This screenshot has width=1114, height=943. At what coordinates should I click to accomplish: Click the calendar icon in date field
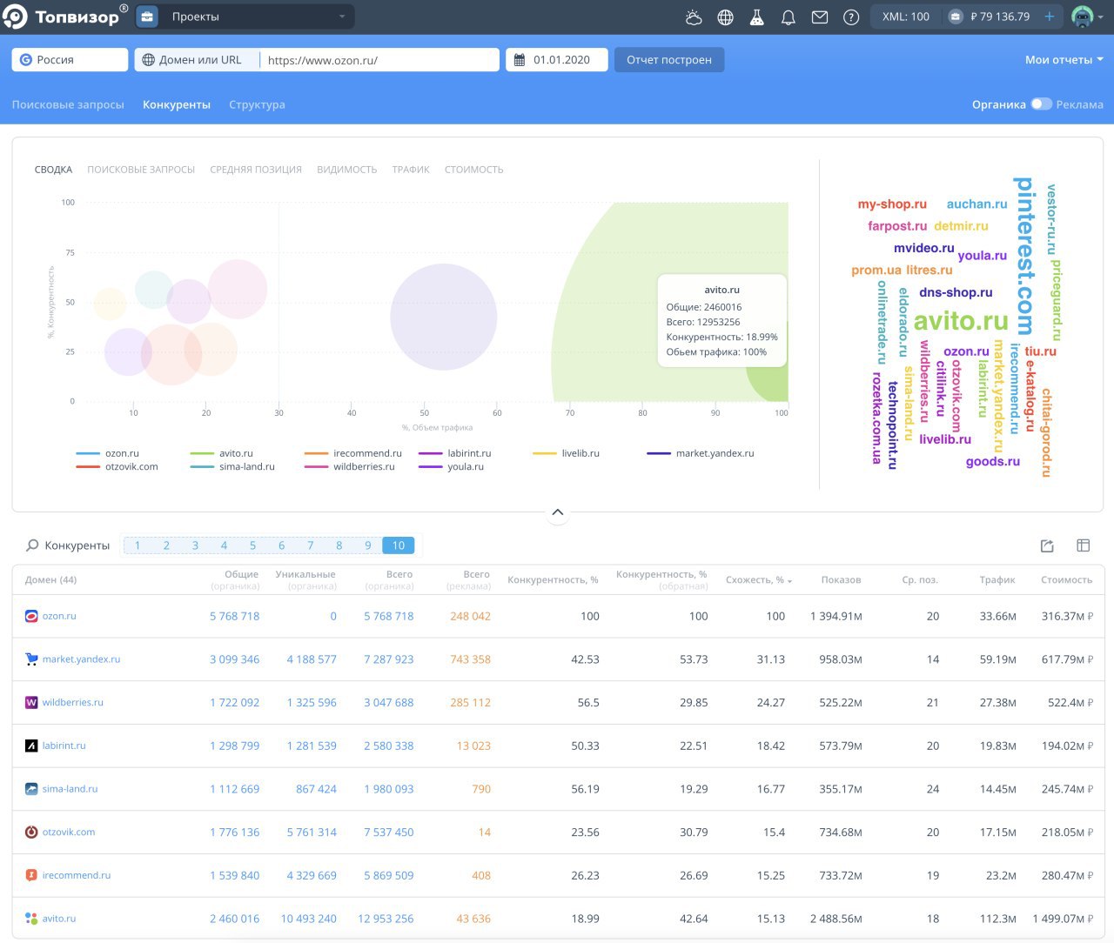520,60
